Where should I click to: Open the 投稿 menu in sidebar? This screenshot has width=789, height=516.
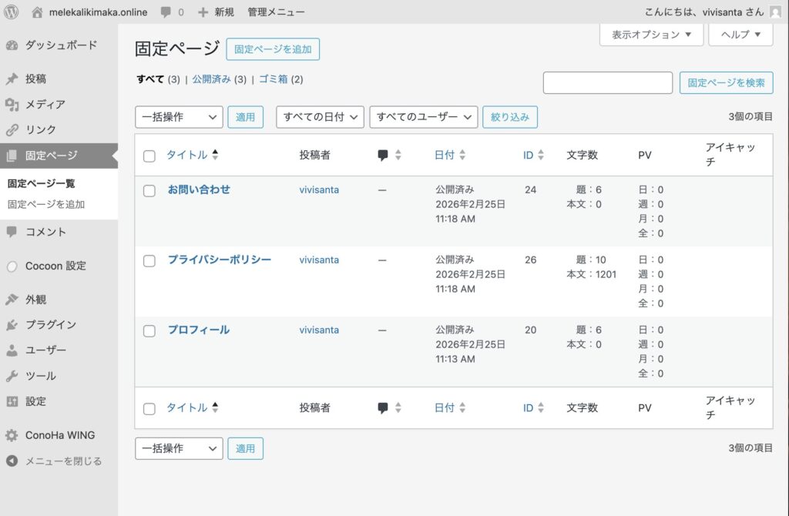[35, 79]
